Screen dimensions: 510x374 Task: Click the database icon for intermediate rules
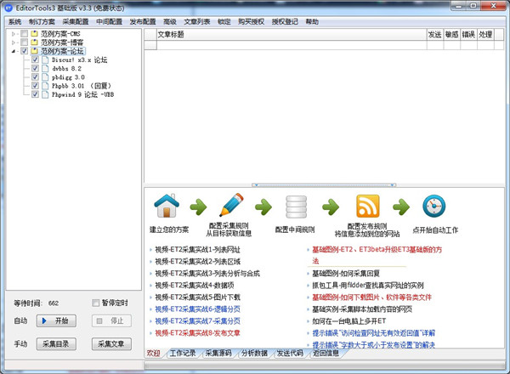click(x=296, y=207)
